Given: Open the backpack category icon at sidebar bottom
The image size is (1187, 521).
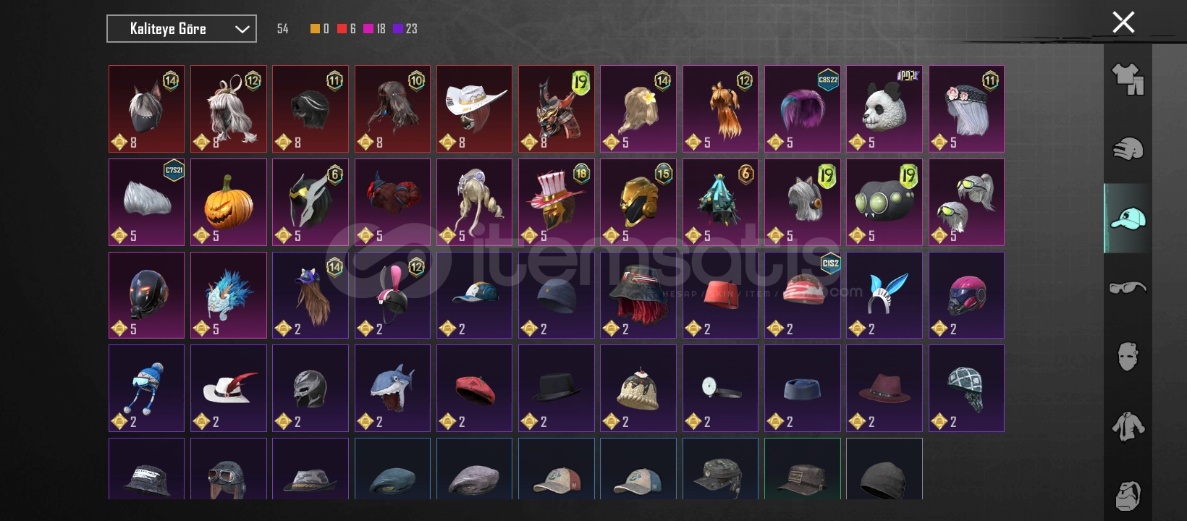Looking at the screenshot, I should tap(1128, 496).
